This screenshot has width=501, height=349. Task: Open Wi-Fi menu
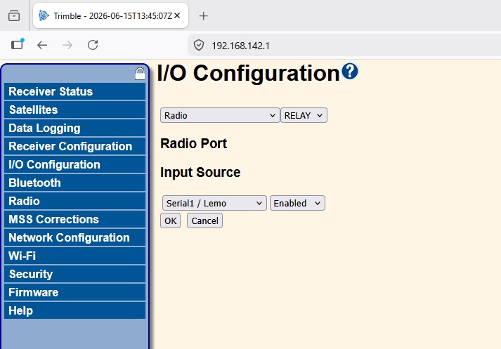pyautogui.click(x=74, y=256)
